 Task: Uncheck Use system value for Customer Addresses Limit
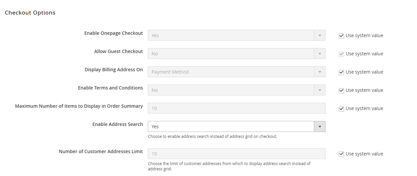(341, 154)
